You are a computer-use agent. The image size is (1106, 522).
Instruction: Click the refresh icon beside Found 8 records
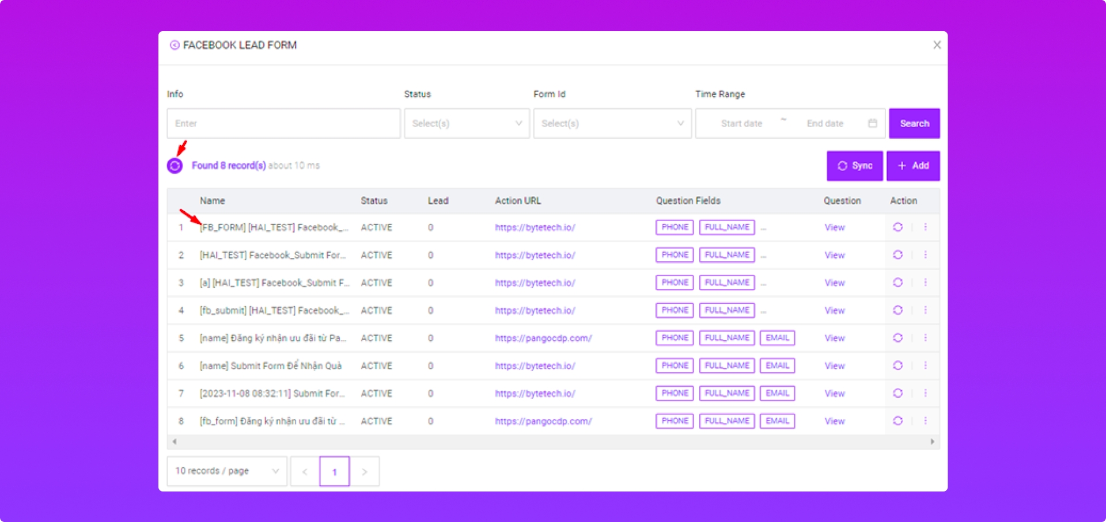click(175, 166)
